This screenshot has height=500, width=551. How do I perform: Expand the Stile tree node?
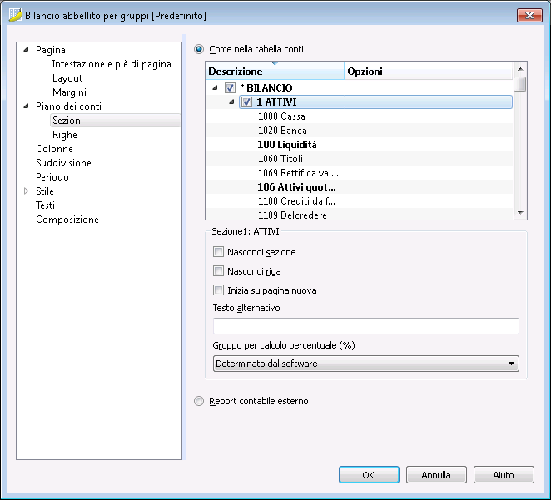[26, 191]
